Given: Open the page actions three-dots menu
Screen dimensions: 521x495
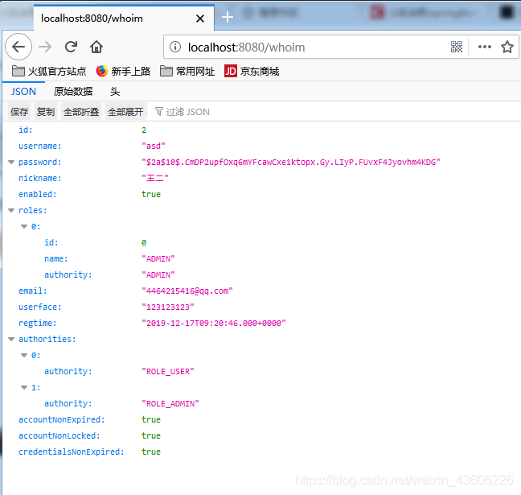Looking at the screenshot, I should coord(485,47).
